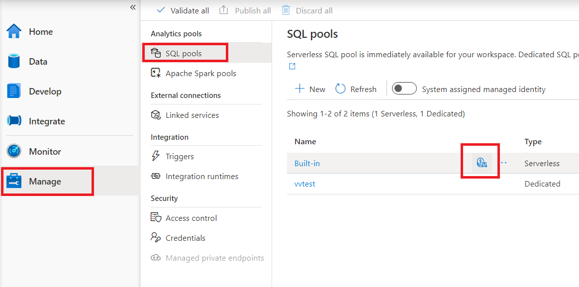
Task: Open the Home hub in the sidebar
Action: [38, 31]
